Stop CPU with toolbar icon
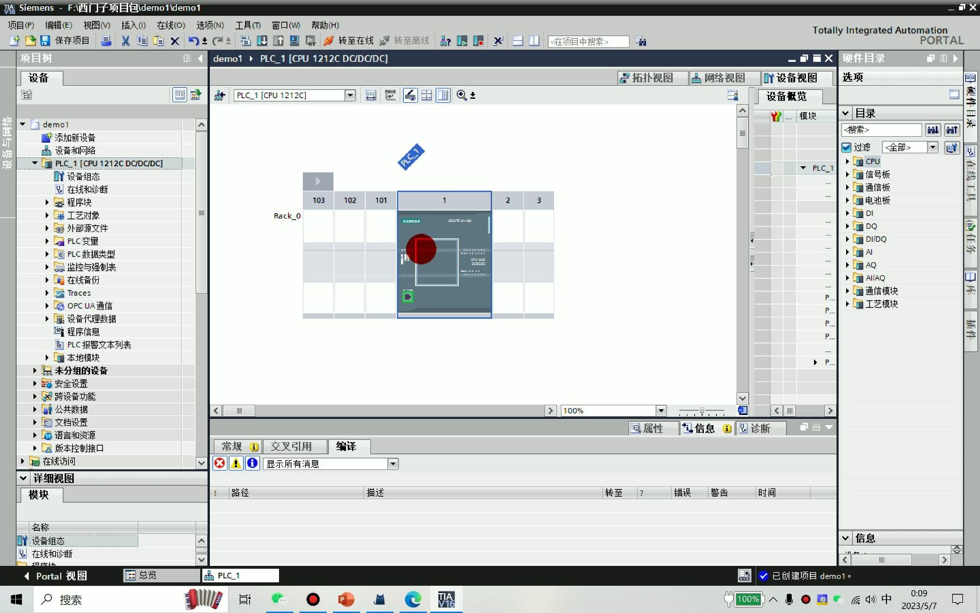This screenshot has height=613, width=980. tap(479, 41)
